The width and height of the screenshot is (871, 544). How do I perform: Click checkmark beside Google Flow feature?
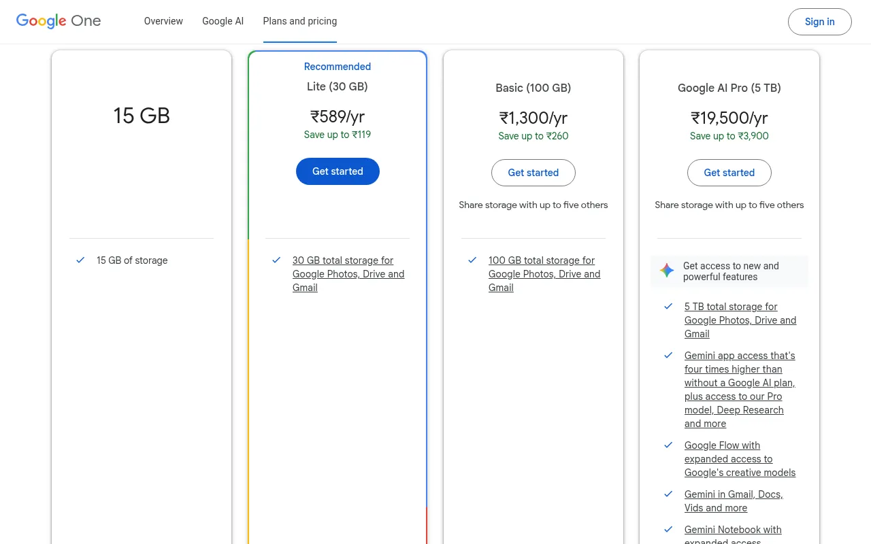coord(668,445)
